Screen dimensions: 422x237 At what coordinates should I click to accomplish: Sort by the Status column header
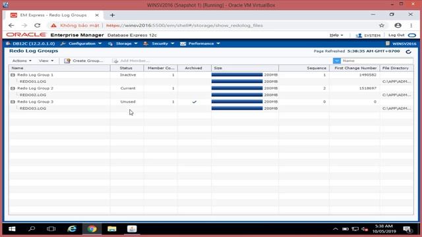[127, 68]
